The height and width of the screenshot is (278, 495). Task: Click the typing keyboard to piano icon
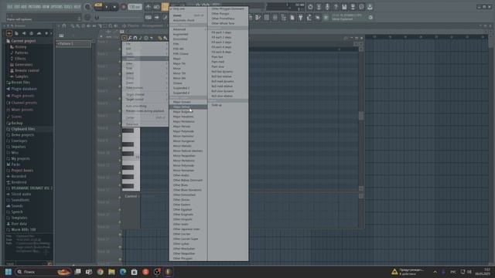click(148, 17)
